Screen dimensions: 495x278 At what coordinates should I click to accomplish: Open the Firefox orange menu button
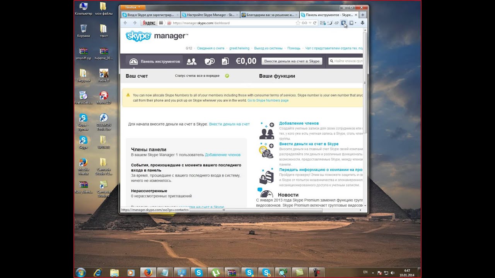(133, 7)
